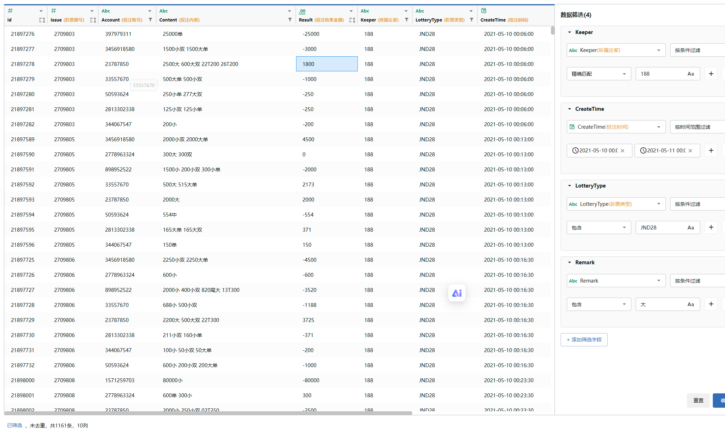Click the sort icon on Result column
This screenshot has height=431, width=725.
tap(352, 20)
